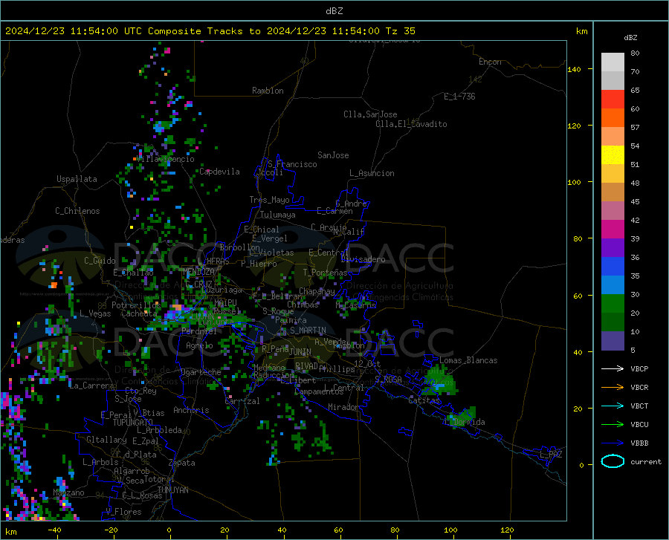Click the V_Flores label
This screenshot has height=540, width=669.
tap(123, 512)
